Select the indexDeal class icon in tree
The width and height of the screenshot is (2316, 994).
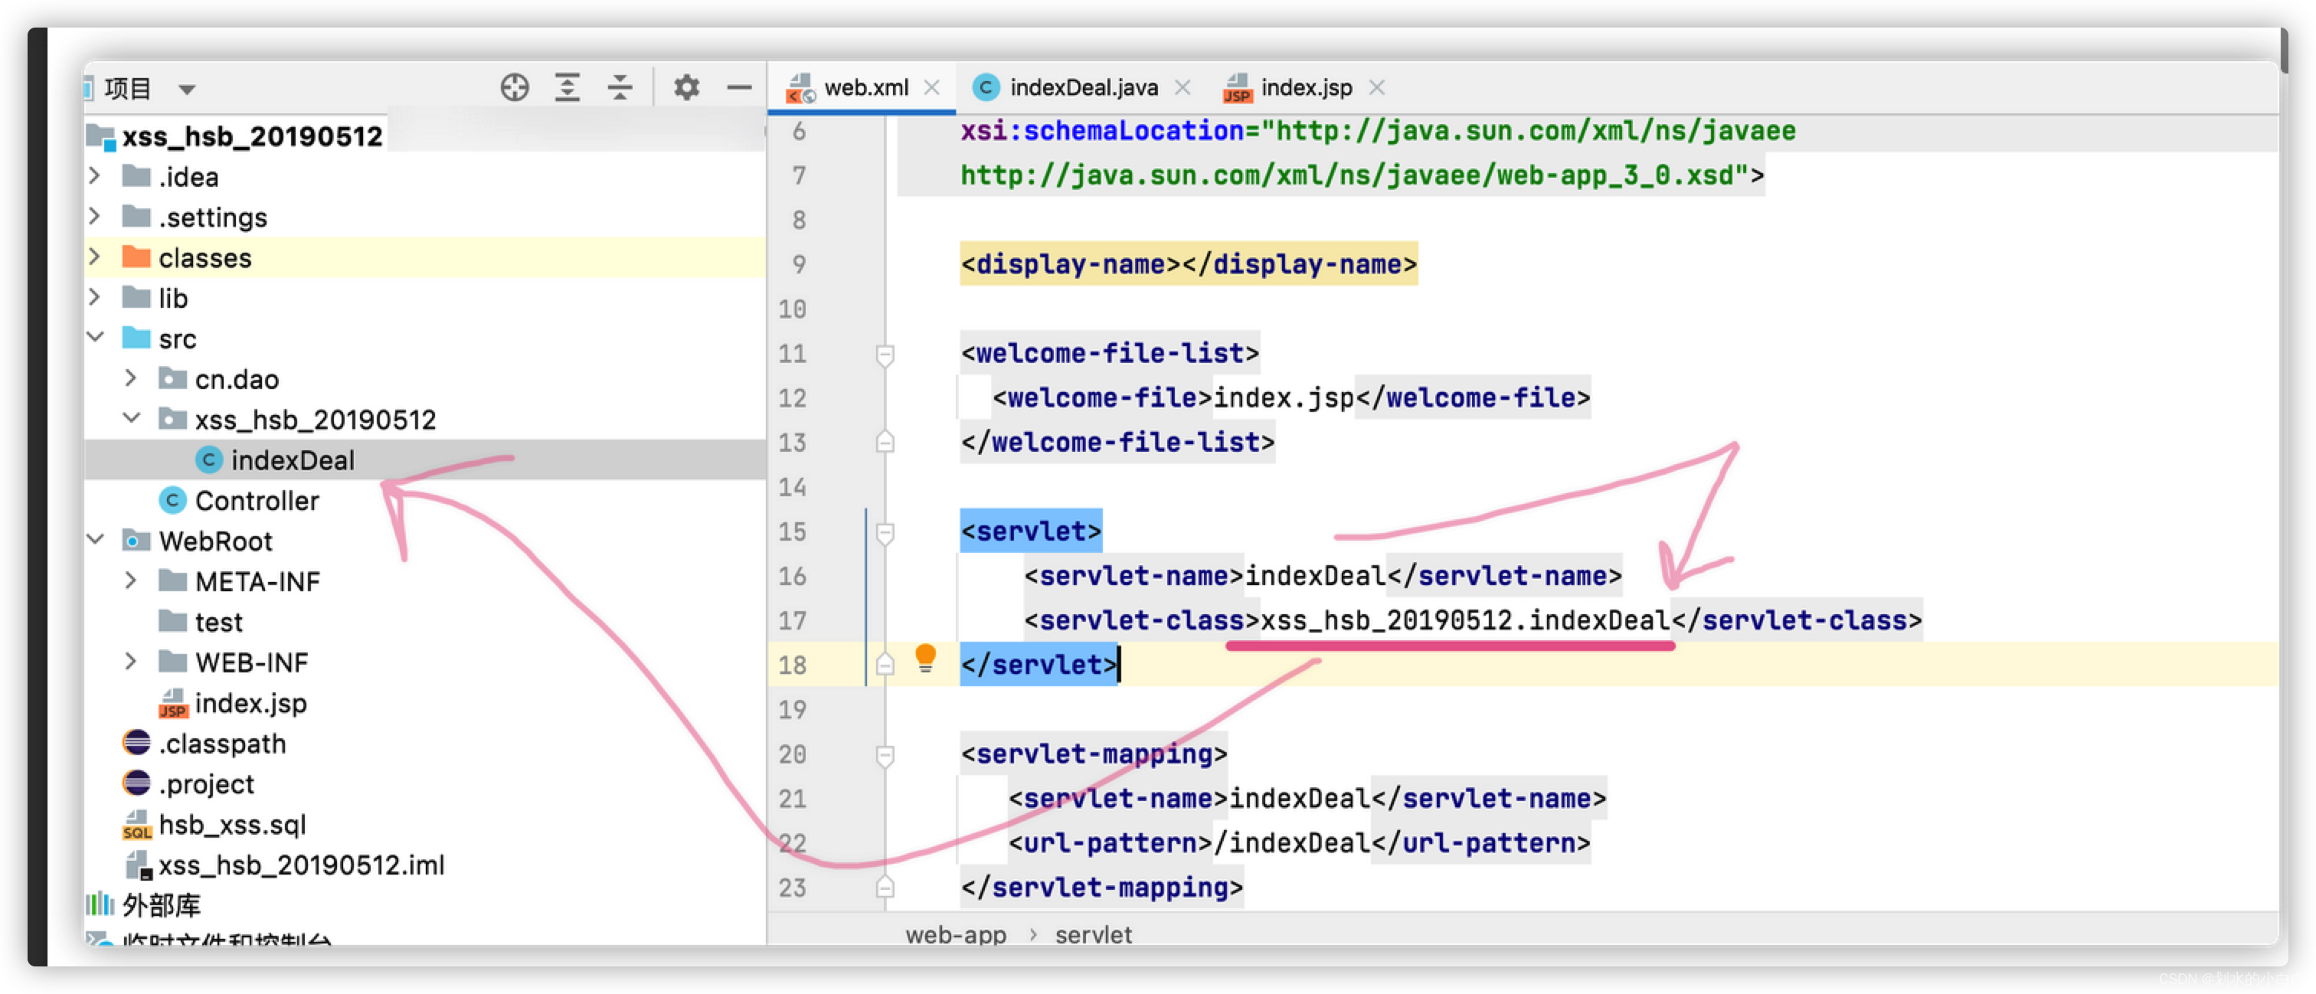[208, 460]
